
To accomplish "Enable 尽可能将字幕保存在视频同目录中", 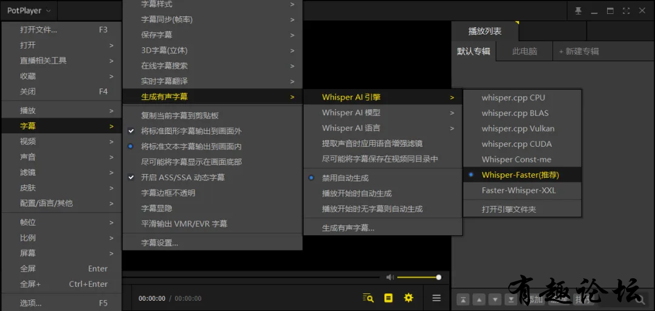I will click(x=383, y=159).
